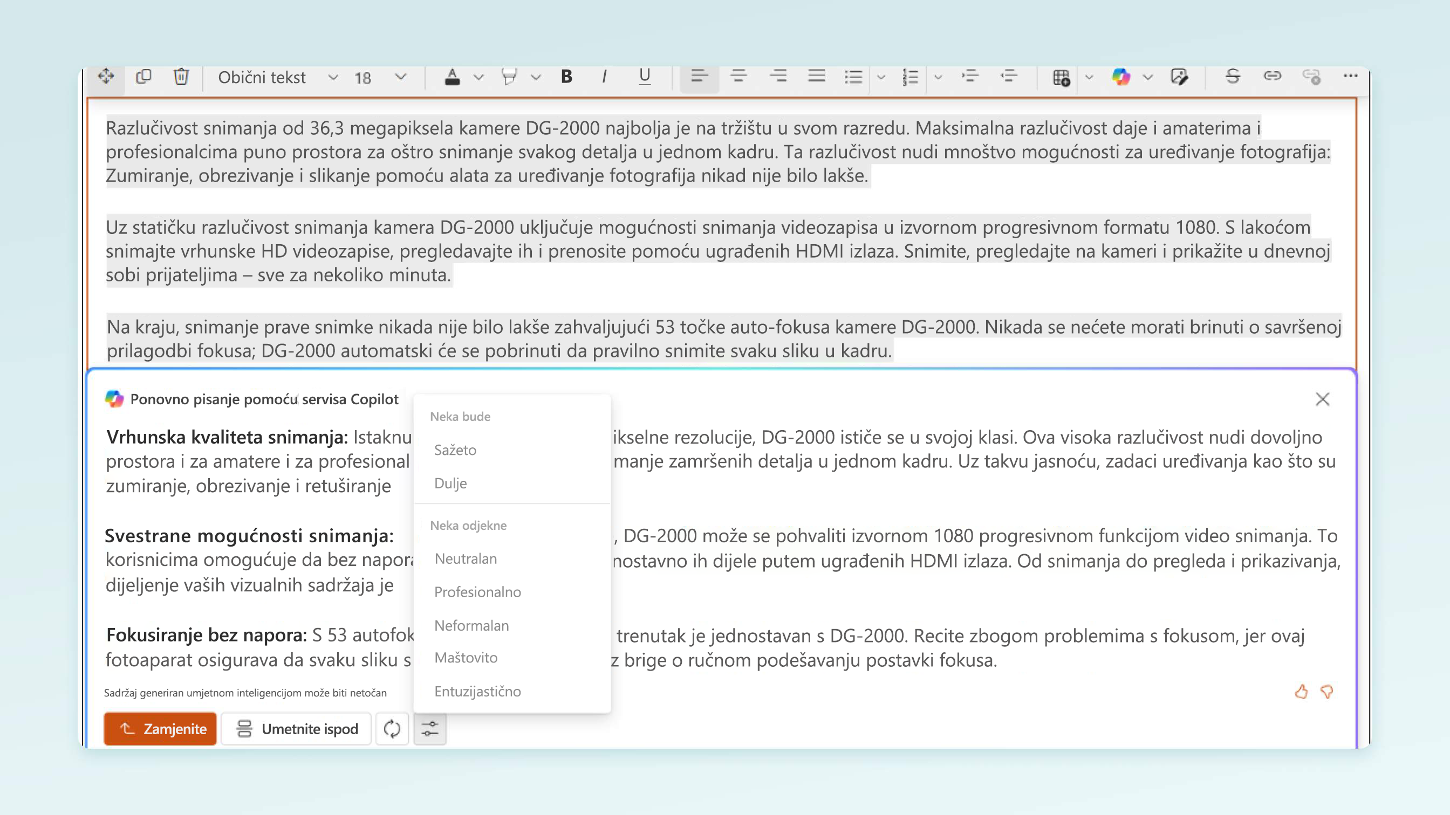Viewport: 1450px width, 815px height.
Task: Click the Copilot logo in rewrite panel
Action: click(x=114, y=399)
